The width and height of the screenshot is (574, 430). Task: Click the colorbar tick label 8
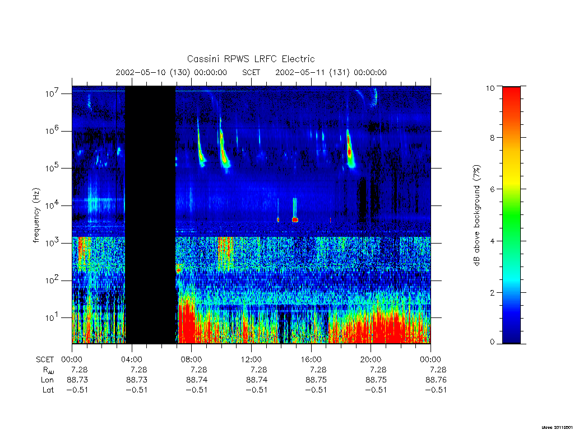(492, 138)
